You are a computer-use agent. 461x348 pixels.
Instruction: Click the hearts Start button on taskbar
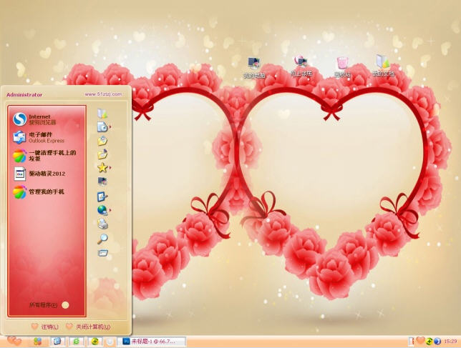coord(14,341)
